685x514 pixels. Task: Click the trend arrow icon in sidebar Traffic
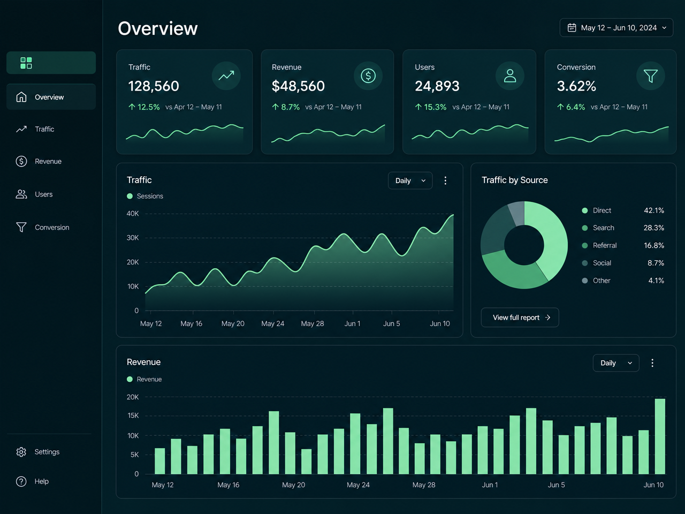[x=21, y=129]
